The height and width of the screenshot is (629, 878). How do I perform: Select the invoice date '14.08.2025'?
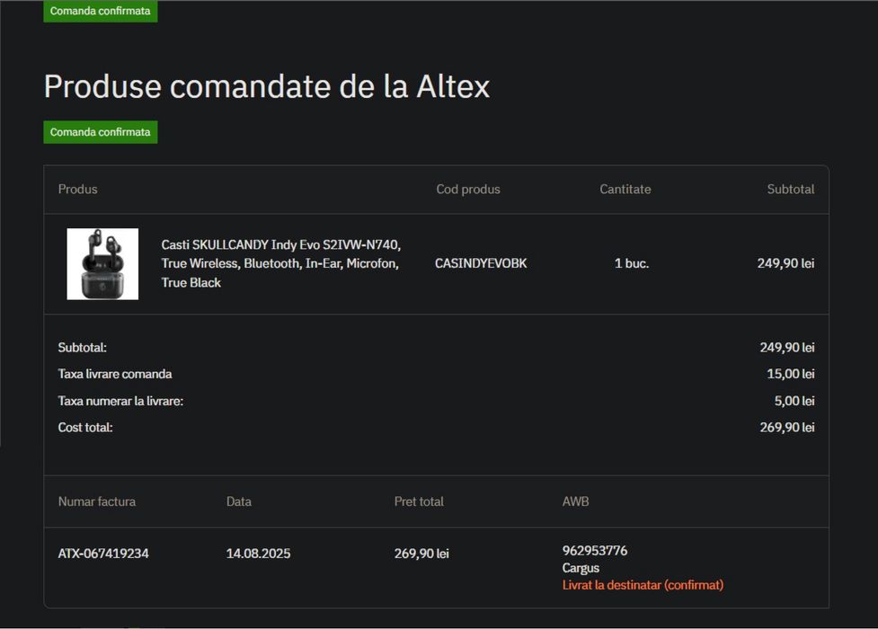click(x=258, y=554)
